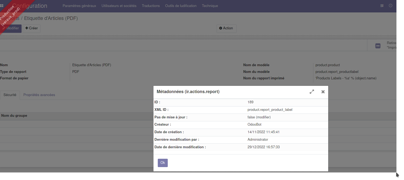Open the Outils de ludification menu

(181, 6)
